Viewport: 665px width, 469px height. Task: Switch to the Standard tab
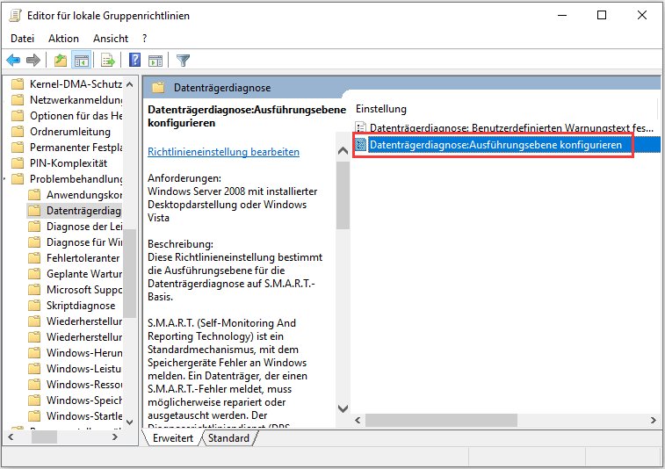[228, 438]
